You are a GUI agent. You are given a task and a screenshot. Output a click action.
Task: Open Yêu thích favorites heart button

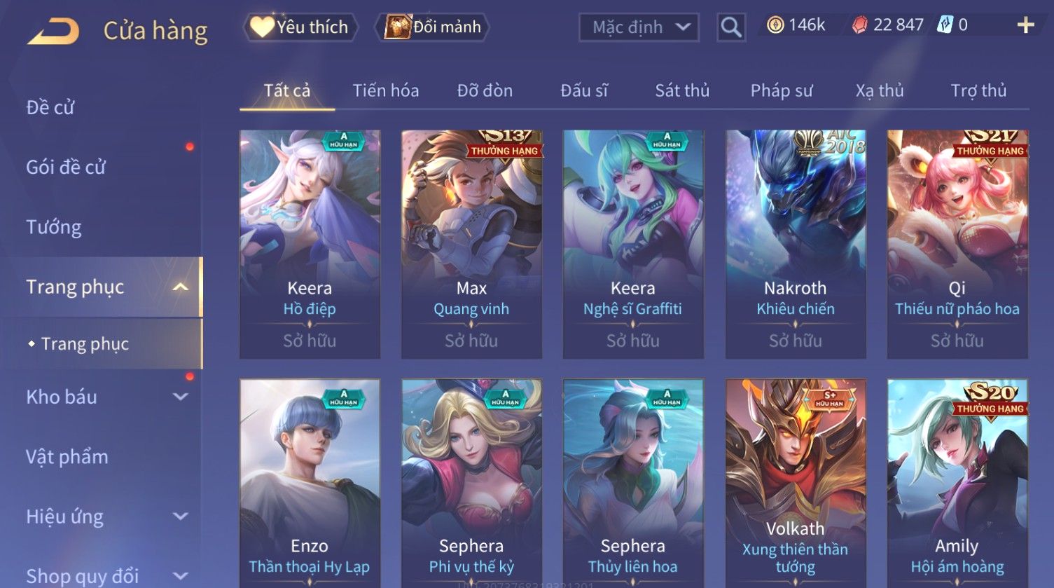click(x=300, y=27)
